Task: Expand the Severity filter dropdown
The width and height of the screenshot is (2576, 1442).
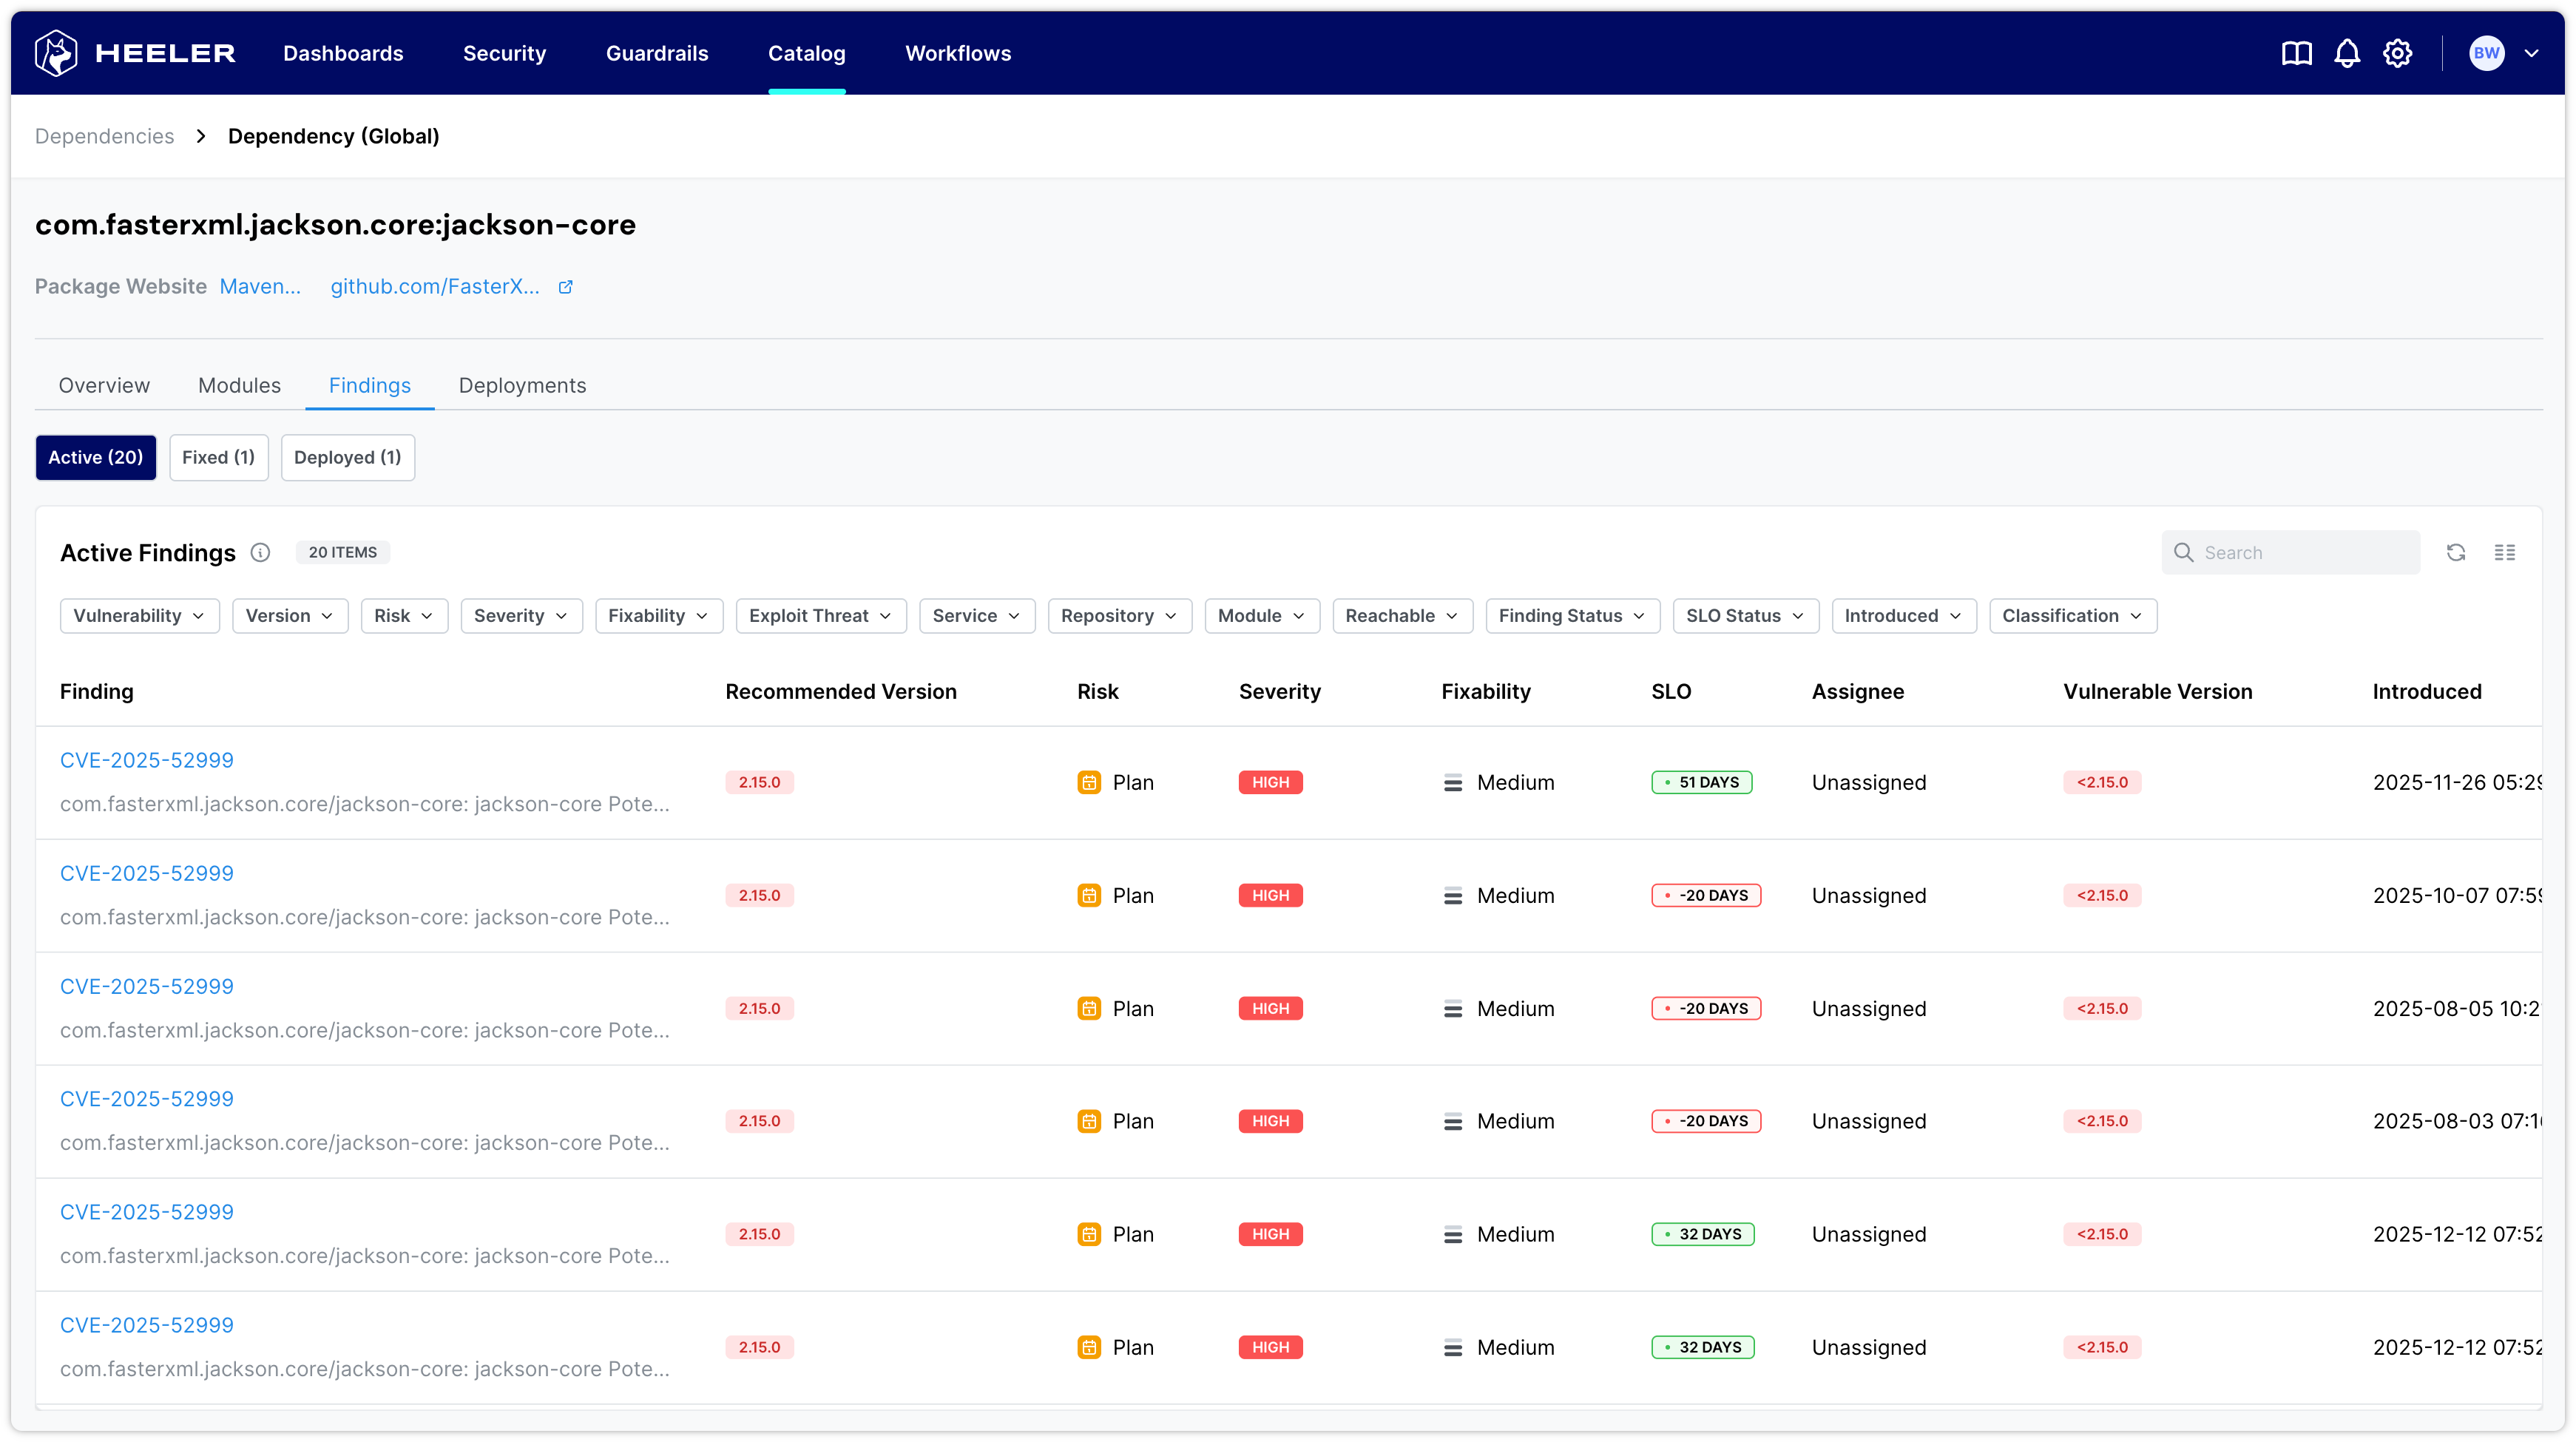Action: tap(520, 615)
